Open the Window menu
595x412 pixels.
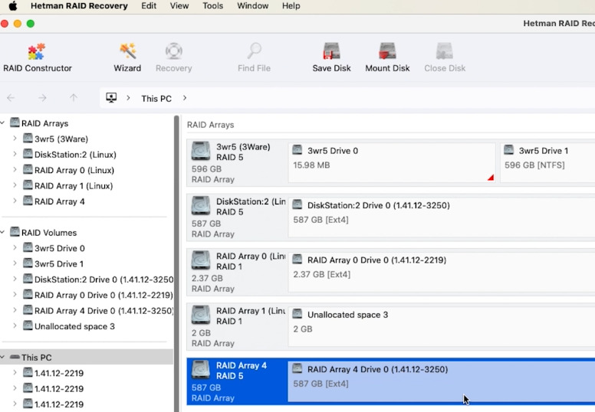pyautogui.click(x=253, y=6)
